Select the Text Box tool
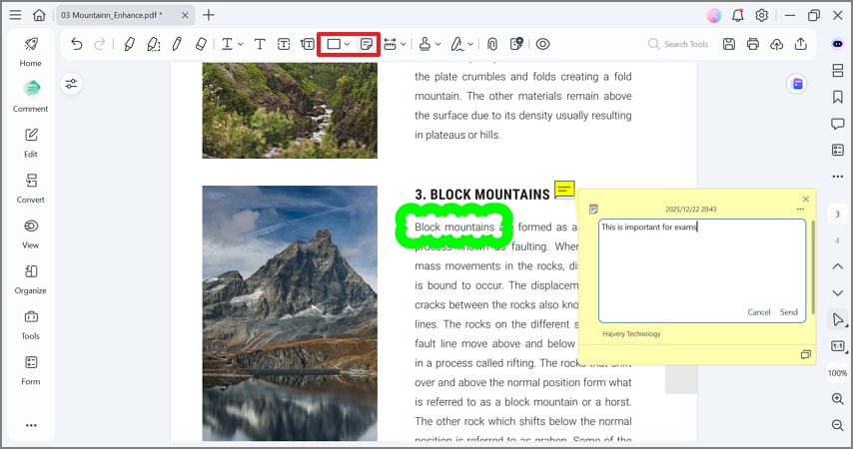The height and width of the screenshot is (449, 853). click(284, 44)
